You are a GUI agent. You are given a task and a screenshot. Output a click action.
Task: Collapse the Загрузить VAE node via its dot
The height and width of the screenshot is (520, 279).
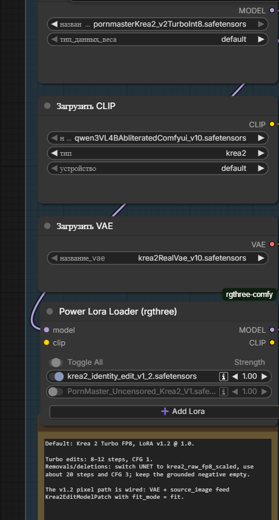[x=47, y=226]
